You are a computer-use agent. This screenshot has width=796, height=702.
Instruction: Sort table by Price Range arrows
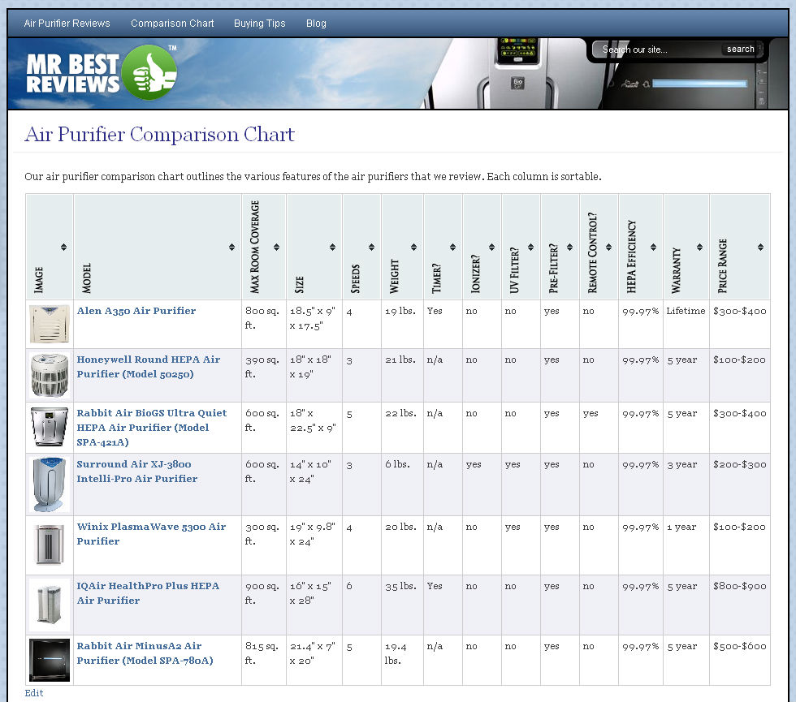click(x=760, y=247)
